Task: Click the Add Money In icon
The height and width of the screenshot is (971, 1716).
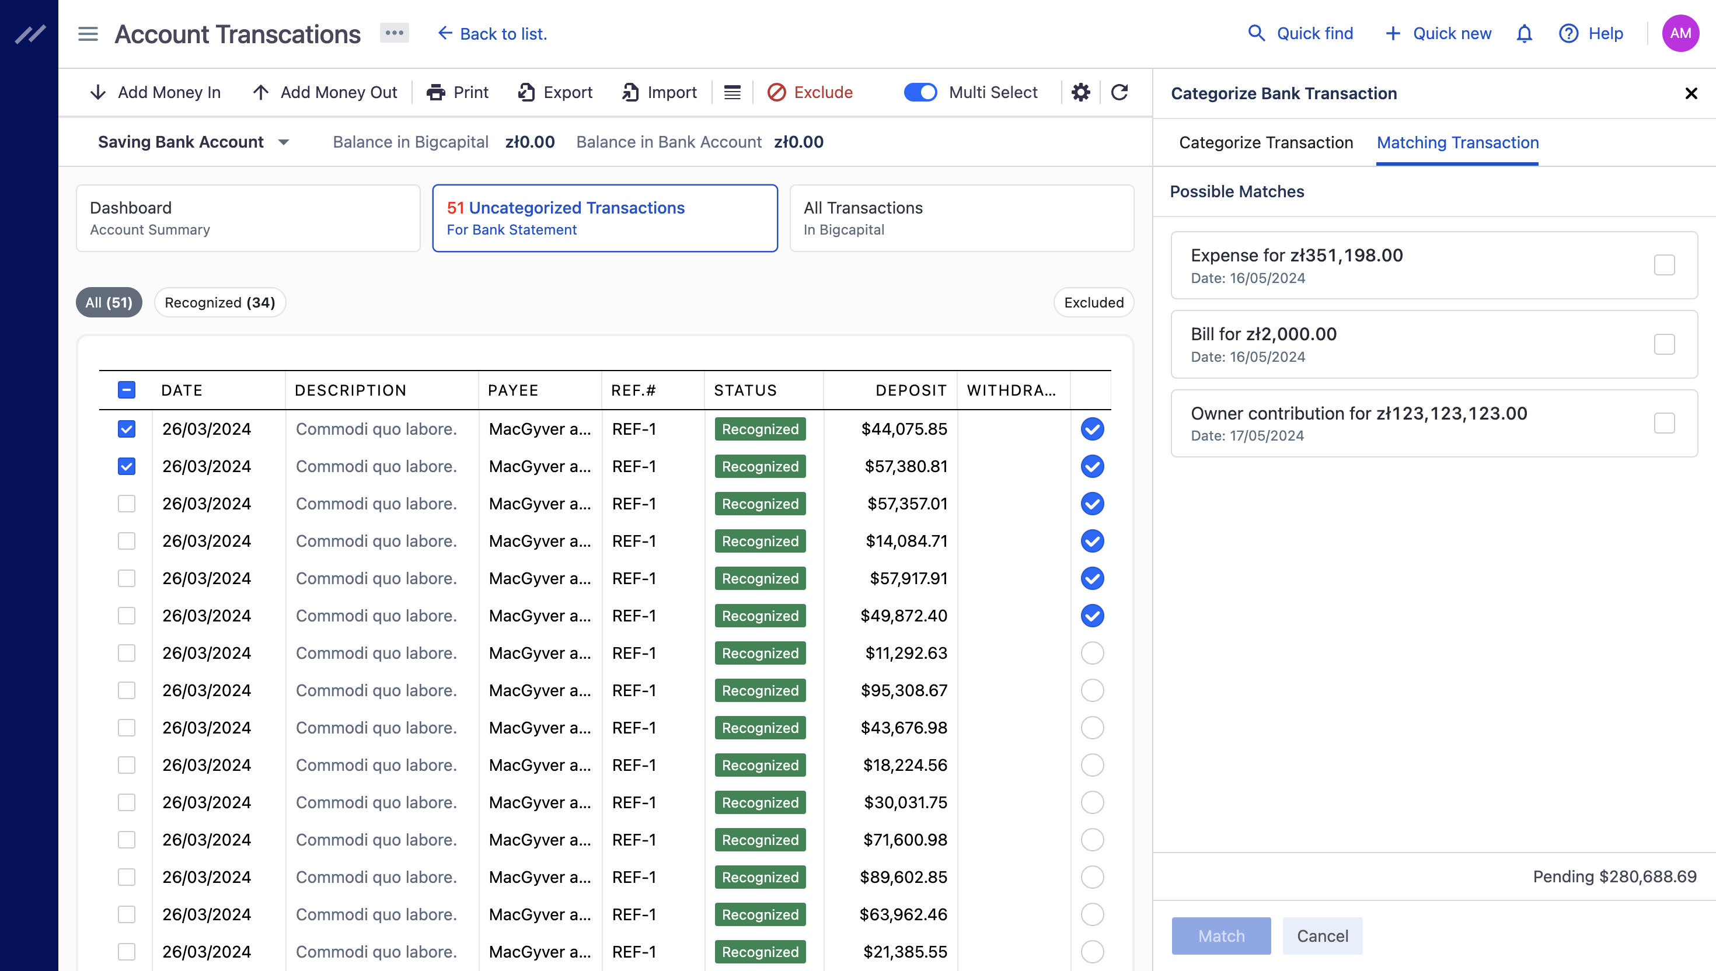Action: point(99,92)
